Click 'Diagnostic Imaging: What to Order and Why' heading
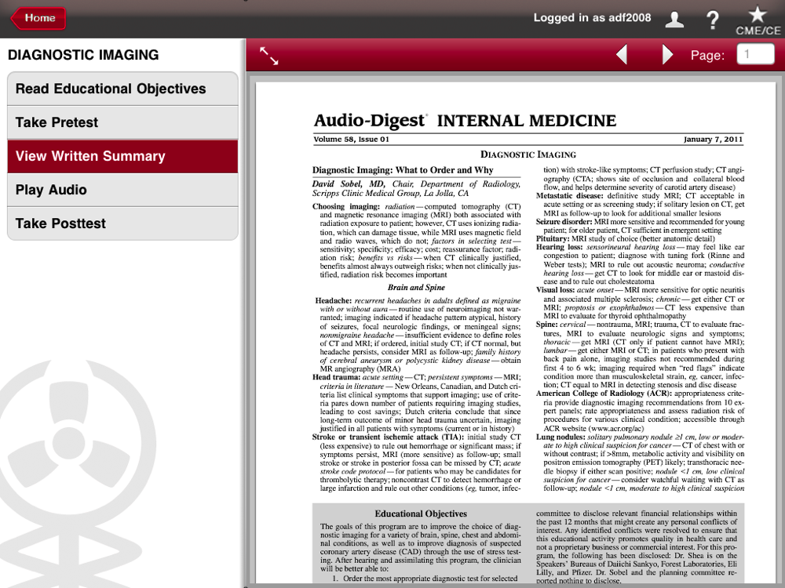 coord(403,170)
